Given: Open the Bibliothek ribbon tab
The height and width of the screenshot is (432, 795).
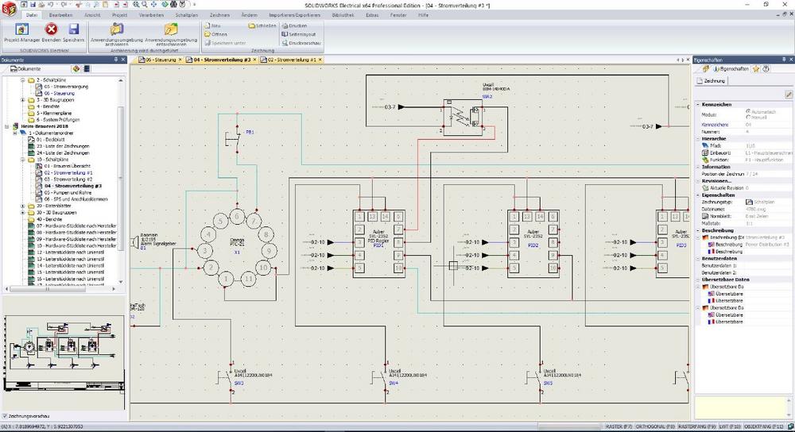Looking at the screenshot, I should pyautogui.click(x=343, y=15).
